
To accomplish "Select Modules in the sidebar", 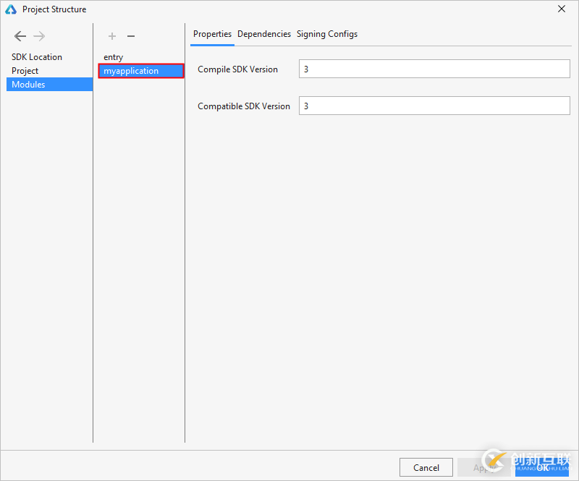I will click(x=49, y=85).
